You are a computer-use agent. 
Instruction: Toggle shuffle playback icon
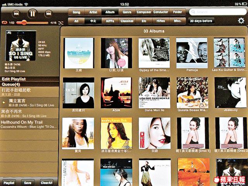(x=61, y=23)
